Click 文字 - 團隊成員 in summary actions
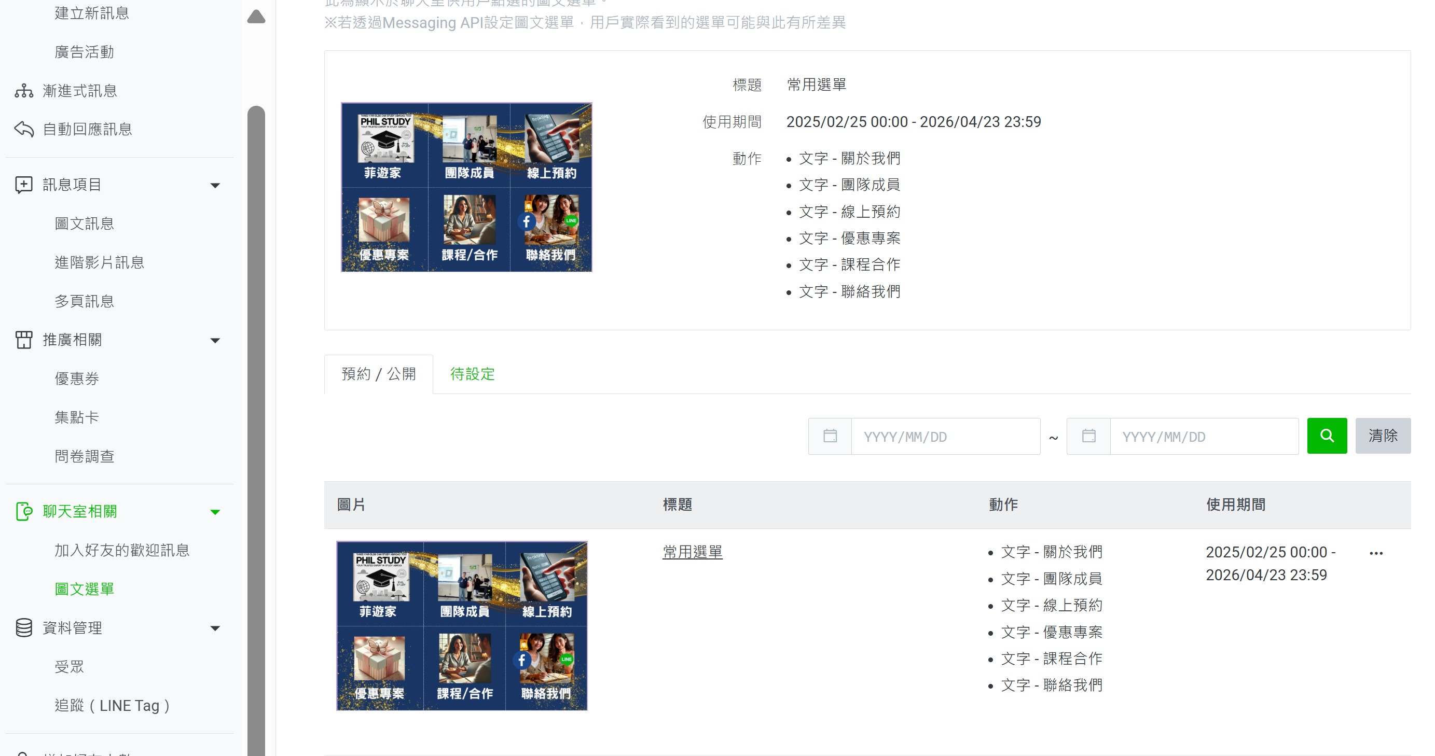Screen dimensions: 1435x756 click(849, 185)
